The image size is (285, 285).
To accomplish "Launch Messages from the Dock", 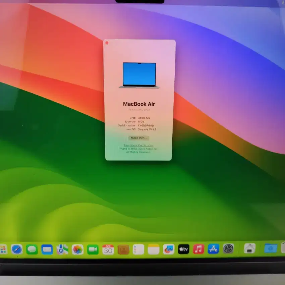I will tap(32, 249).
